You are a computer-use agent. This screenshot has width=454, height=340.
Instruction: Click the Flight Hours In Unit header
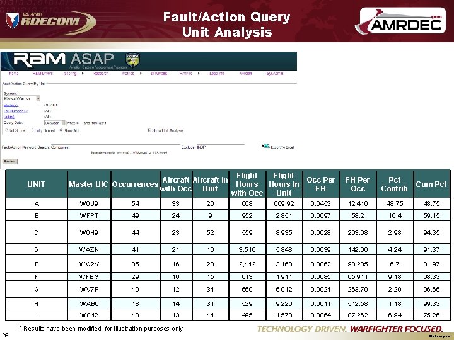tap(284, 184)
